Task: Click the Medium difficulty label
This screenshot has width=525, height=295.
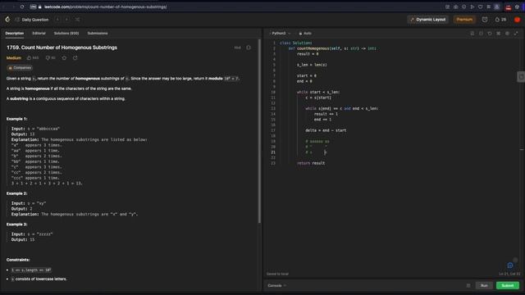Action: point(14,58)
